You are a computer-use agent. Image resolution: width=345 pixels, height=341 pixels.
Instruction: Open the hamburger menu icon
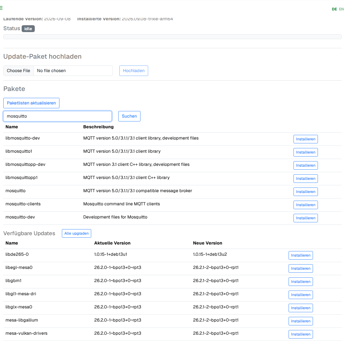(1, 8)
